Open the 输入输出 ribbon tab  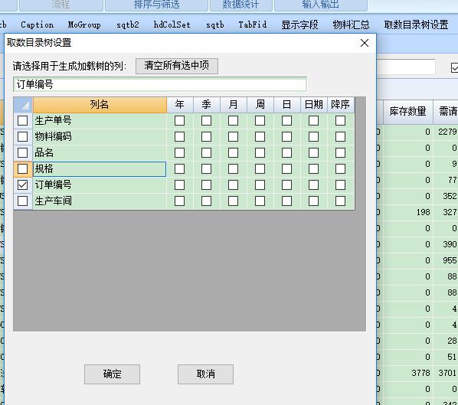tap(320, 5)
